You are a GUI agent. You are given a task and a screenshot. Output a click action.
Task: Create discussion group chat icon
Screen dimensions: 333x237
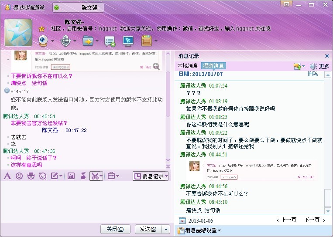pyautogui.click(x=110, y=41)
